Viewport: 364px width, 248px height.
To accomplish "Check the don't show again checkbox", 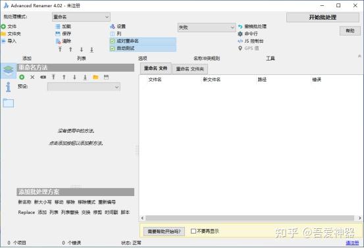I will tap(193, 231).
